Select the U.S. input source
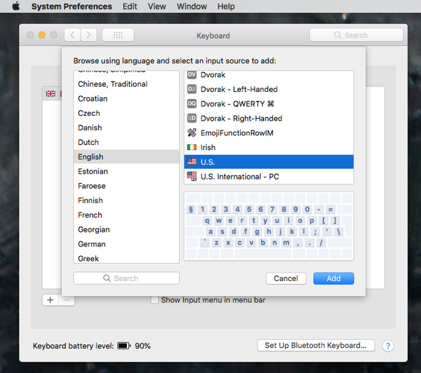This screenshot has height=373, width=421. point(269,162)
